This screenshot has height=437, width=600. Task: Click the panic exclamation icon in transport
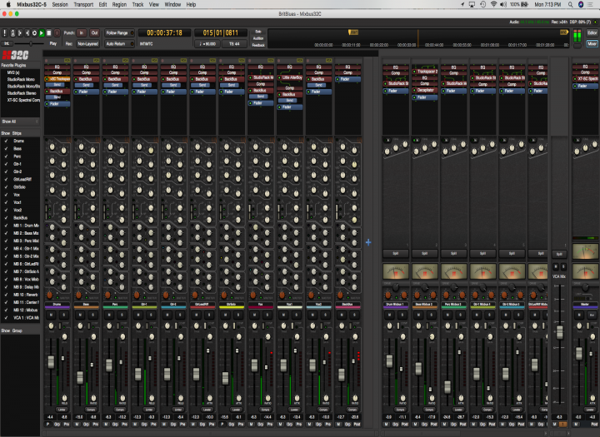[x=5, y=33]
